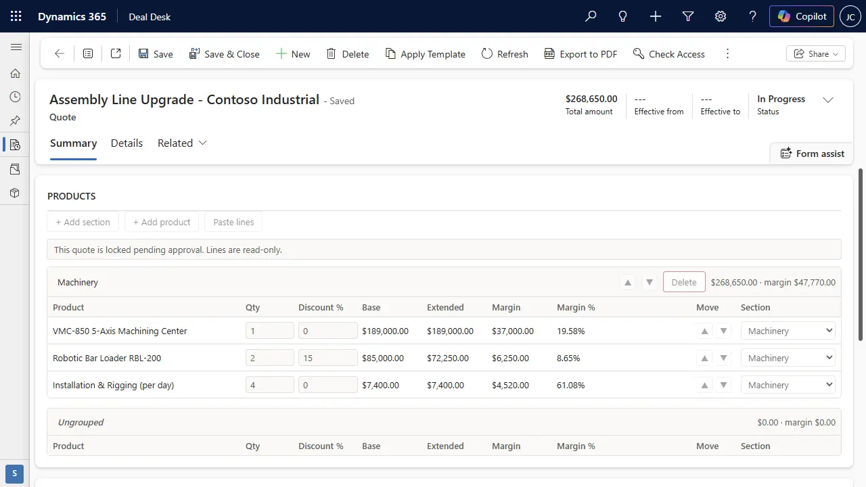This screenshot has width=866, height=487.
Task: Click the vertical page scrollbar
Action: (861, 255)
